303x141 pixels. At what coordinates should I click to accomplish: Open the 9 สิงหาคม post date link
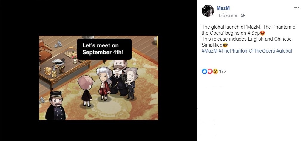click(228, 16)
